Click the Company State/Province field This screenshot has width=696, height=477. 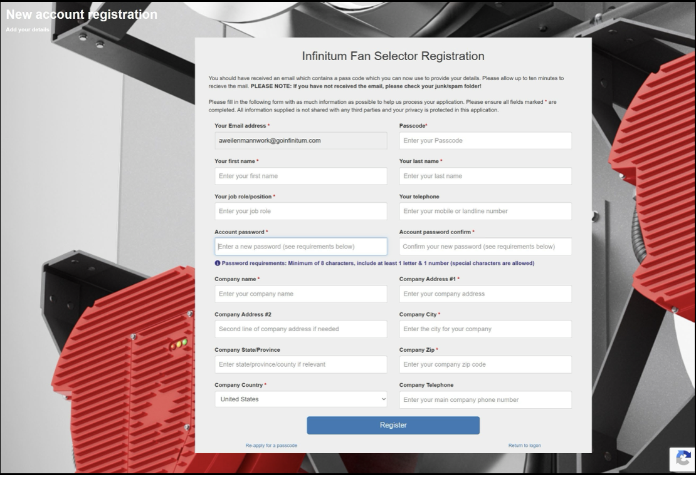pos(301,364)
